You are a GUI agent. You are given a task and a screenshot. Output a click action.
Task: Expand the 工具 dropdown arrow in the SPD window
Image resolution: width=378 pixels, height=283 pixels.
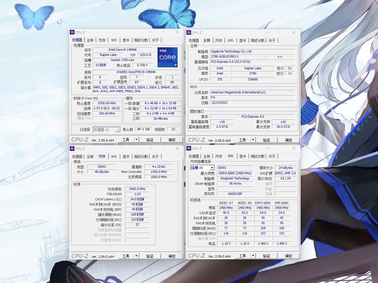[x=253, y=256]
